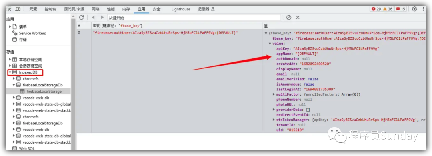Go to the next page of records
Screen dimensions: 432x156
pyautogui.click(x=102, y=17)
